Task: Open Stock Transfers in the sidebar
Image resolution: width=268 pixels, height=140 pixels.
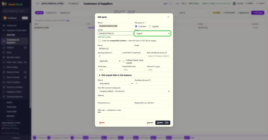Action: point(13,82)
